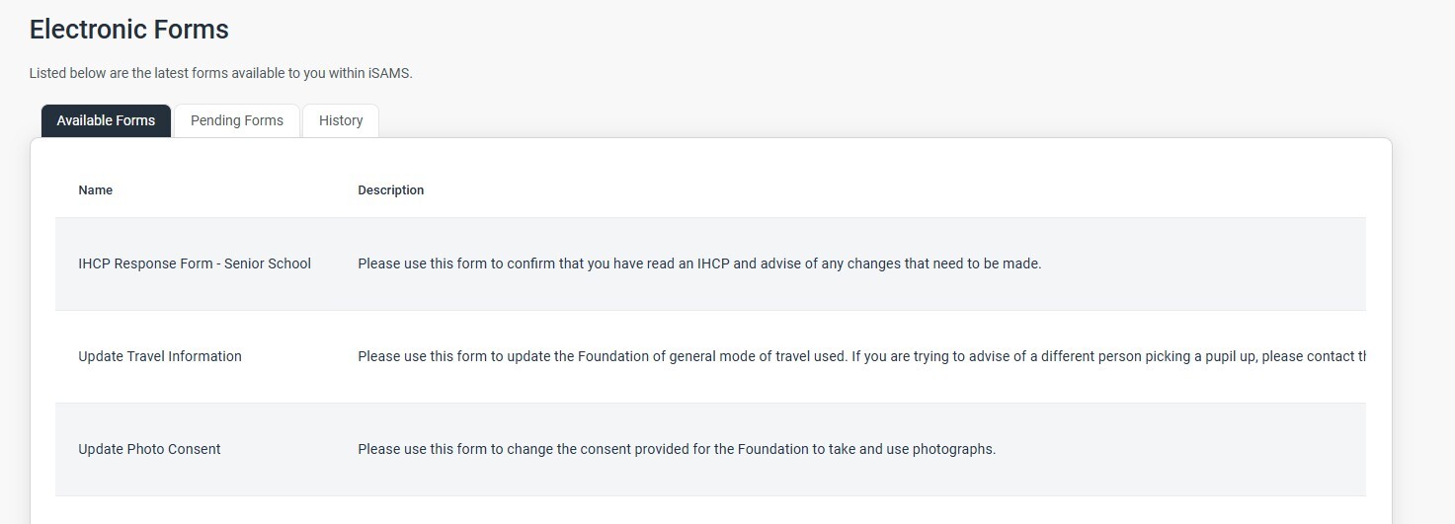Screen dimensions: 1455x524
Task: Click the Electronic Forms page heading
Action: (x=129, y=30)
